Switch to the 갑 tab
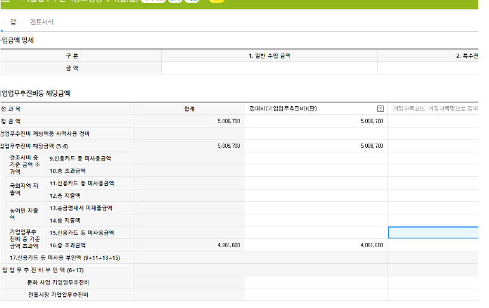The height and width of the screenshot is (308, 489). click(13, 22)
